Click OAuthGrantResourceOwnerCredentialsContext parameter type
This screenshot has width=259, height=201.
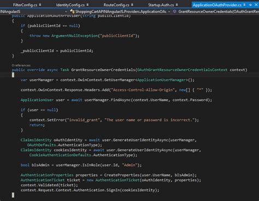[x=183, y=70]
